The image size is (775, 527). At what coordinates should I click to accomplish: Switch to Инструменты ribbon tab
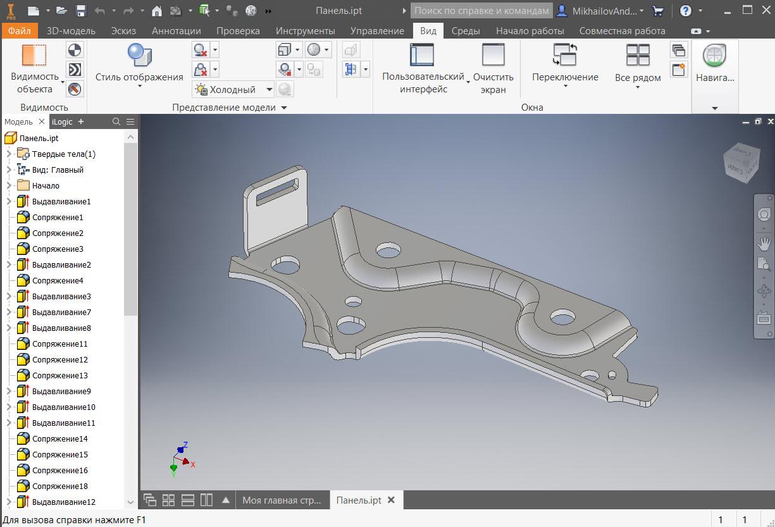[x=306, y=30]
